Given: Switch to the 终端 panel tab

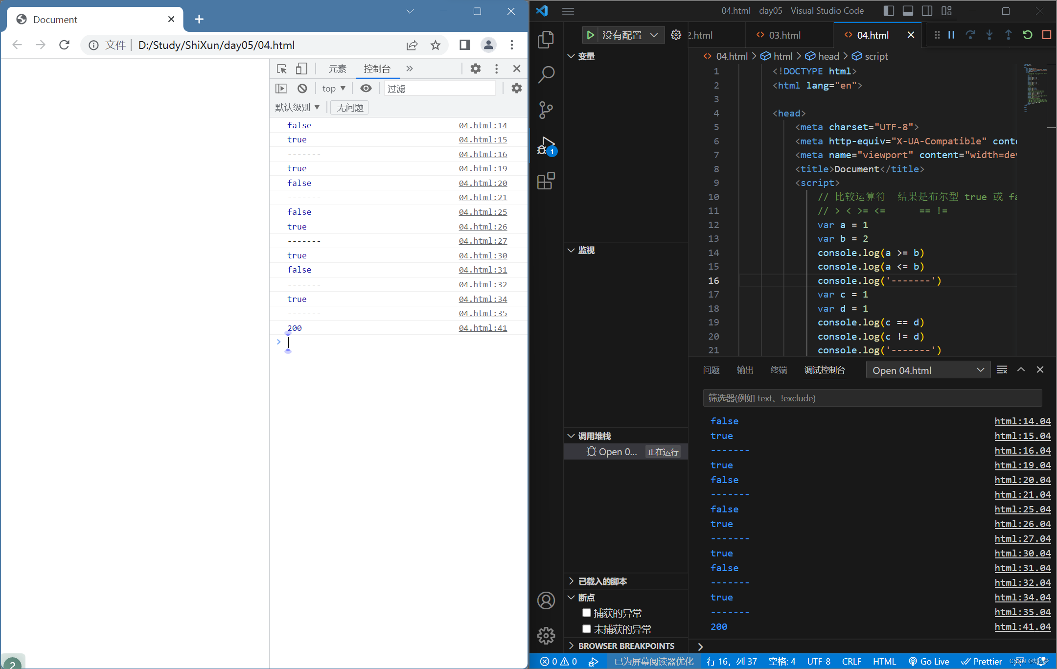Looking at the screenshot, I should (779, 370).
